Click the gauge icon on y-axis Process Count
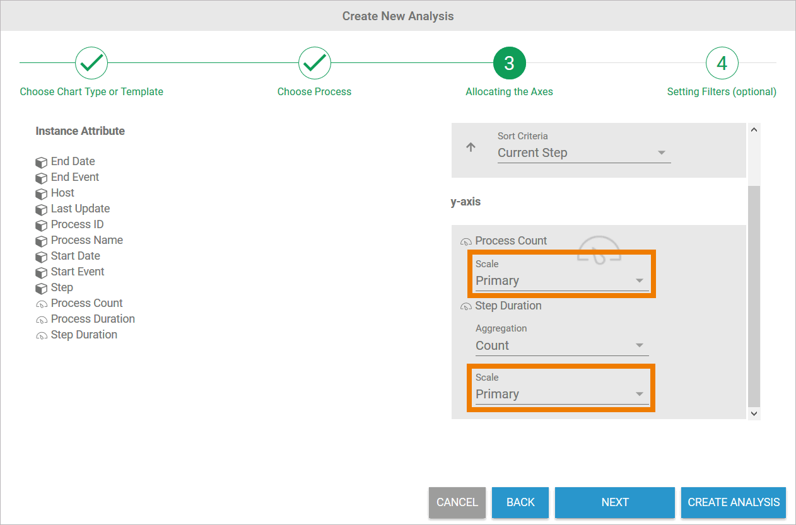Image resolution: width=796 pixels, height=525 pixels. 465,241
